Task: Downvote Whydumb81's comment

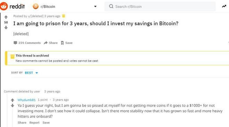Action: [x=12, y=106]
